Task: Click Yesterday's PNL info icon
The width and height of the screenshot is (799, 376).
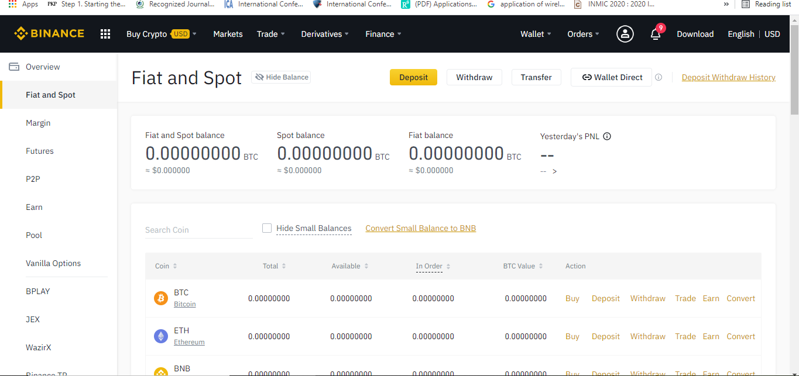Action: pos(607,136)
